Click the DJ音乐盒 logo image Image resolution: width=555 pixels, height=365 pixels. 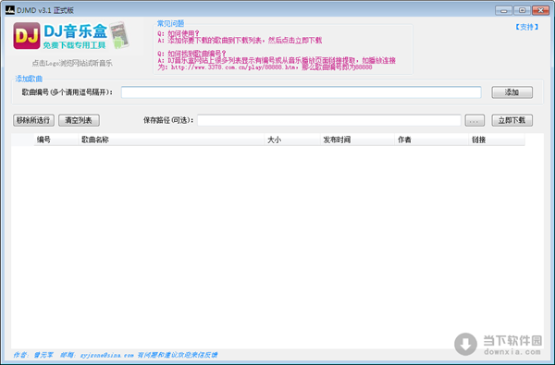click(x=71, y=36)
